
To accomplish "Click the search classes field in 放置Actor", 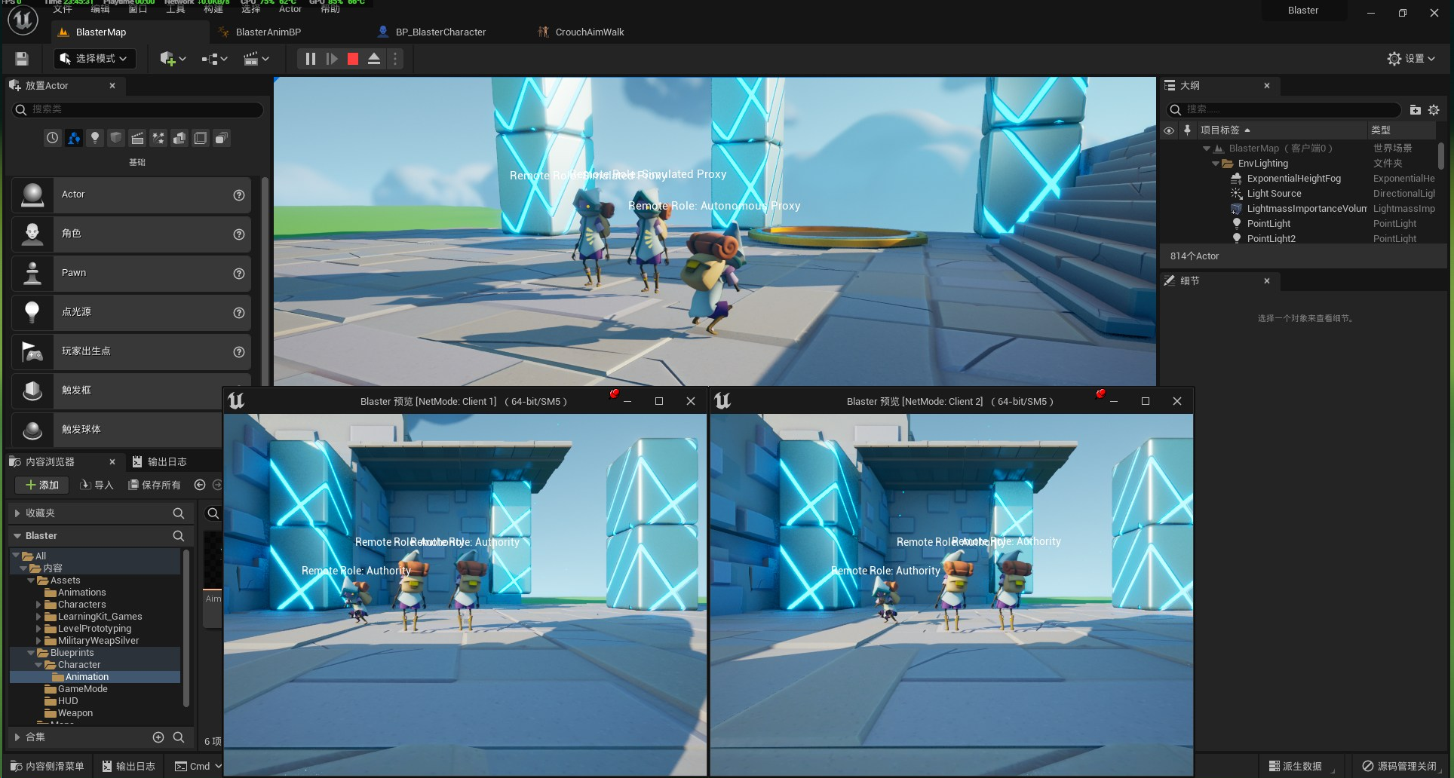I will pyautogui.click(x=138, y=110).
